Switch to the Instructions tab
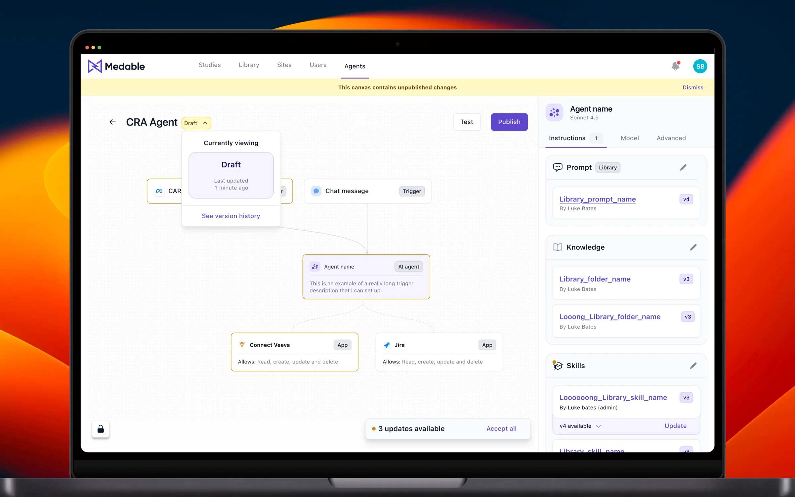 pos(576,138)
